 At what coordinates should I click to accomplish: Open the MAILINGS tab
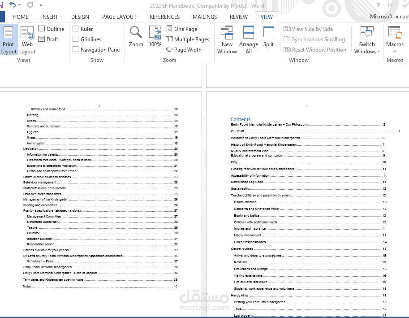pos(205,17)
